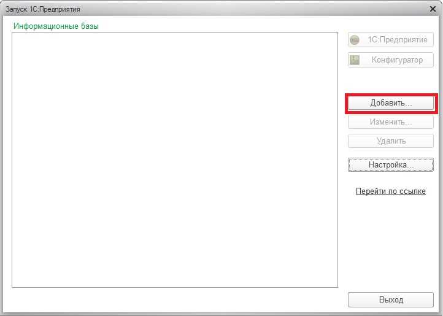Remove the selected infobase with Удалить
The height and width of the screenshot is (316, 443).
pyautogui.click(x=391, y=141)
